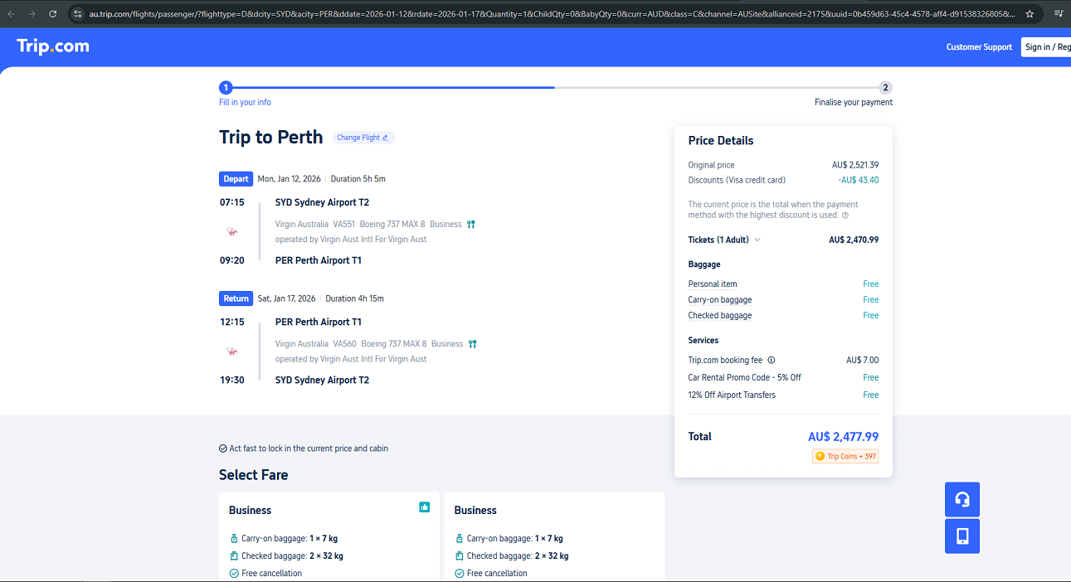Screen dimensions: 1071x582
Task: Click the help icon after the highest discount note
Action: pyautogui.click(x=845, y=216)
